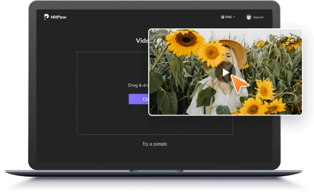Viewport: 314px width, 196px height.
Task: Click the Upgrade avatar icon
Action: coord(249,17)
